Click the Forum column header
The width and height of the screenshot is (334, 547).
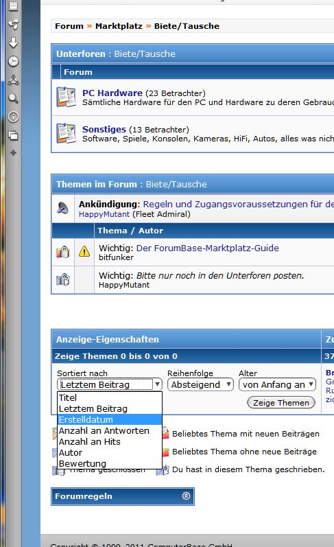click(78, 72)
